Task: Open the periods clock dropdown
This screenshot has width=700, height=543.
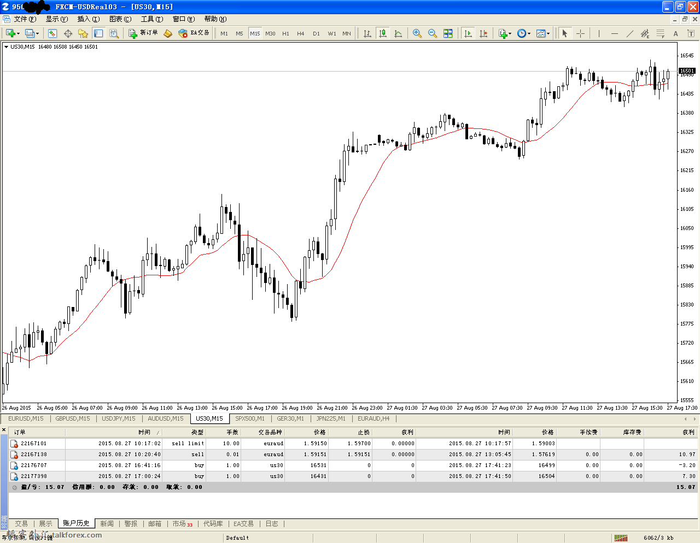Action: [x=524, y=33]
